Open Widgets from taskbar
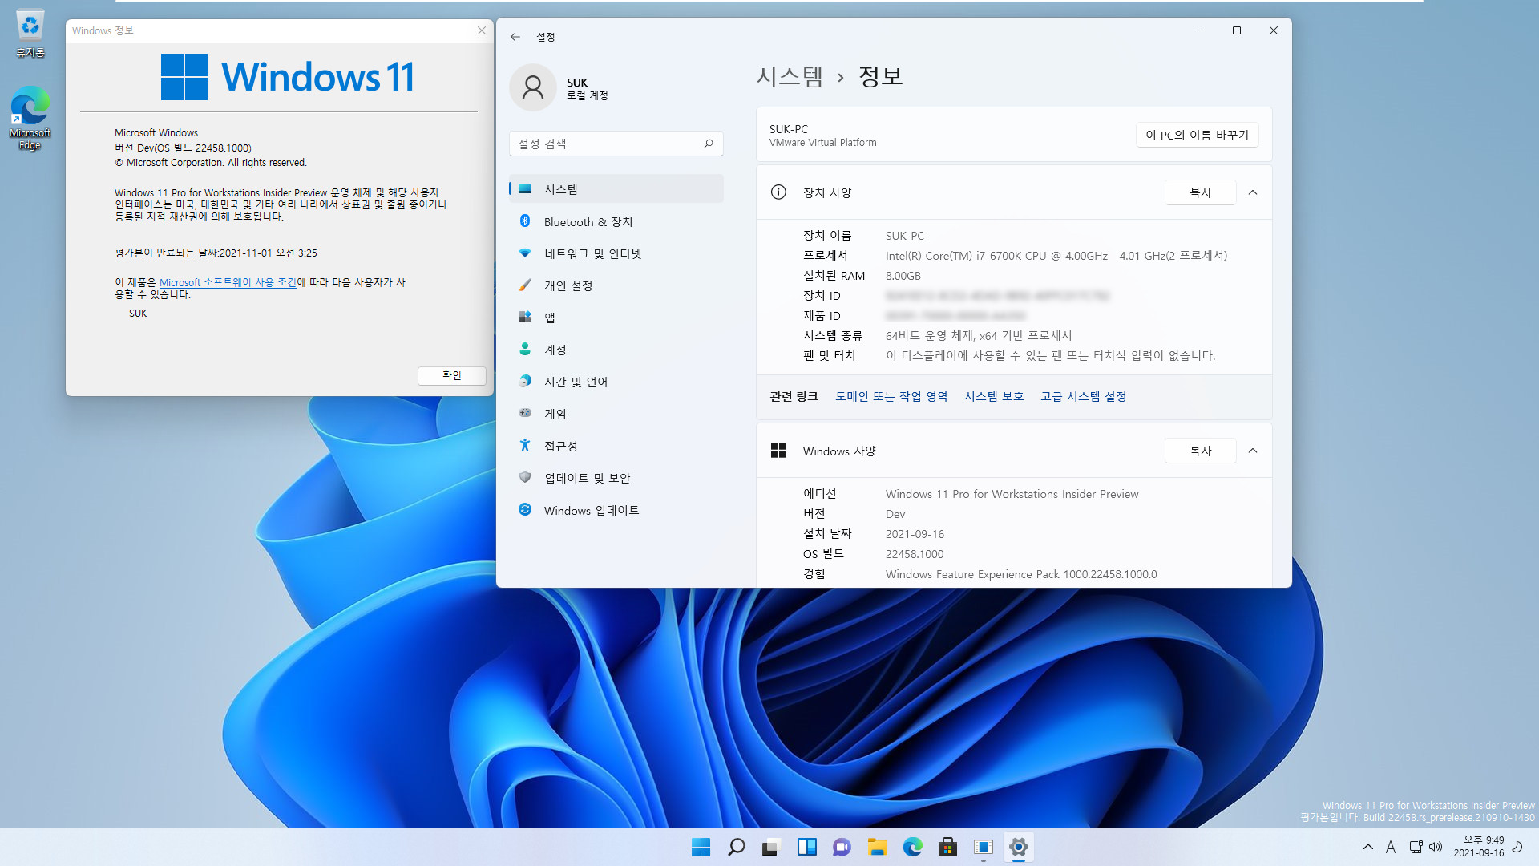The image size is (1539, 866). pos(806,847)
